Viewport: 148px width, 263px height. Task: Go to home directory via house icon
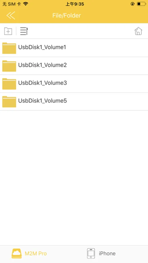(x=138, y=31)
